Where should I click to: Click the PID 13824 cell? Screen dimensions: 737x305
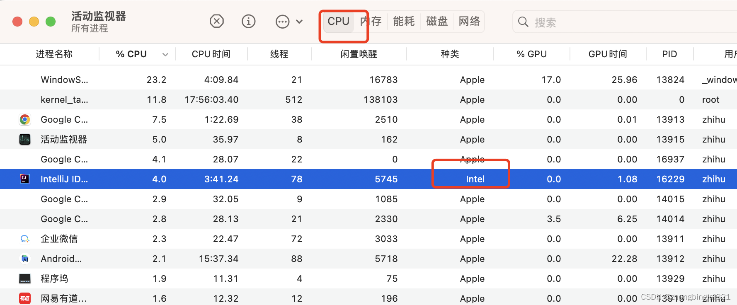click(x=670, y=80)
